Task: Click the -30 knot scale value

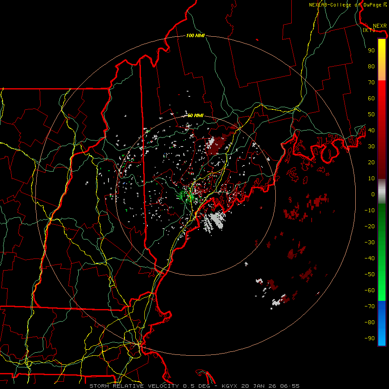Action: tap(370, 242)
